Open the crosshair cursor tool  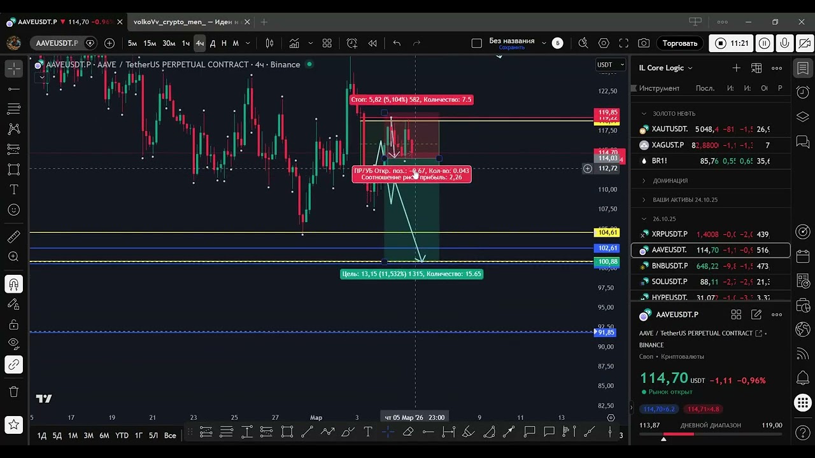pos(14,68)
